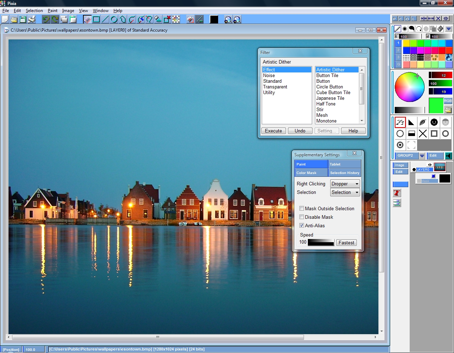This screenshot has height=353, width=454.
Task: Check the Disable Mask option
Action: point(302,217)
